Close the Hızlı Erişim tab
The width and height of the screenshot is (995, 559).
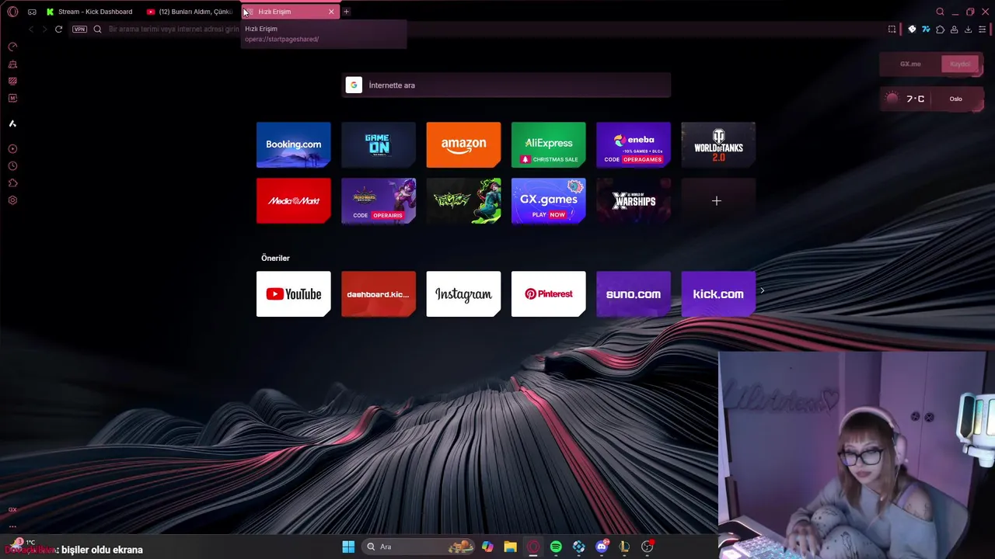pyautogui.click(x=331, y=12)
